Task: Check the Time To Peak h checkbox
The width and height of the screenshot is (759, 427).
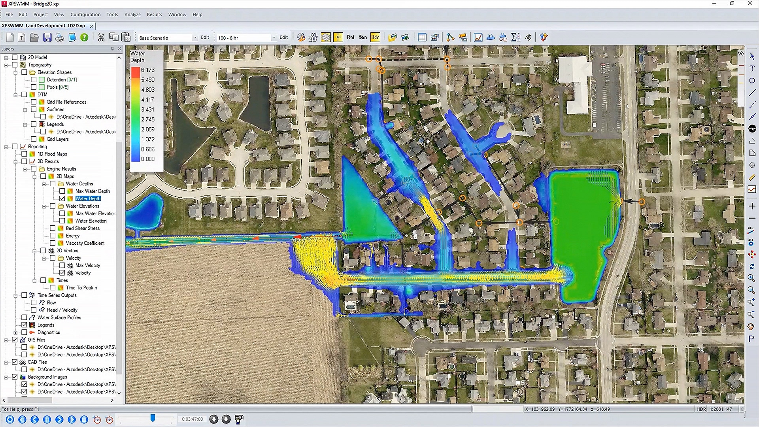Action: [53, 288]
